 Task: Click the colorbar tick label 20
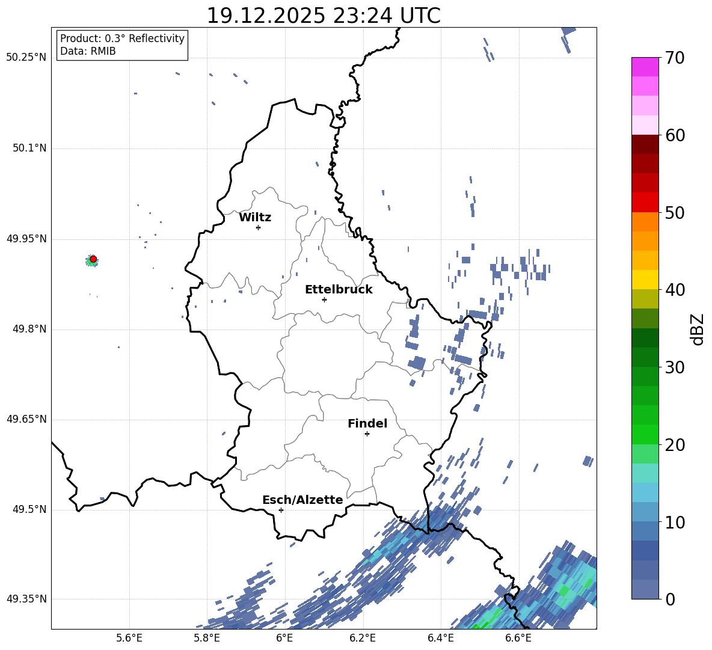[675, 445]
